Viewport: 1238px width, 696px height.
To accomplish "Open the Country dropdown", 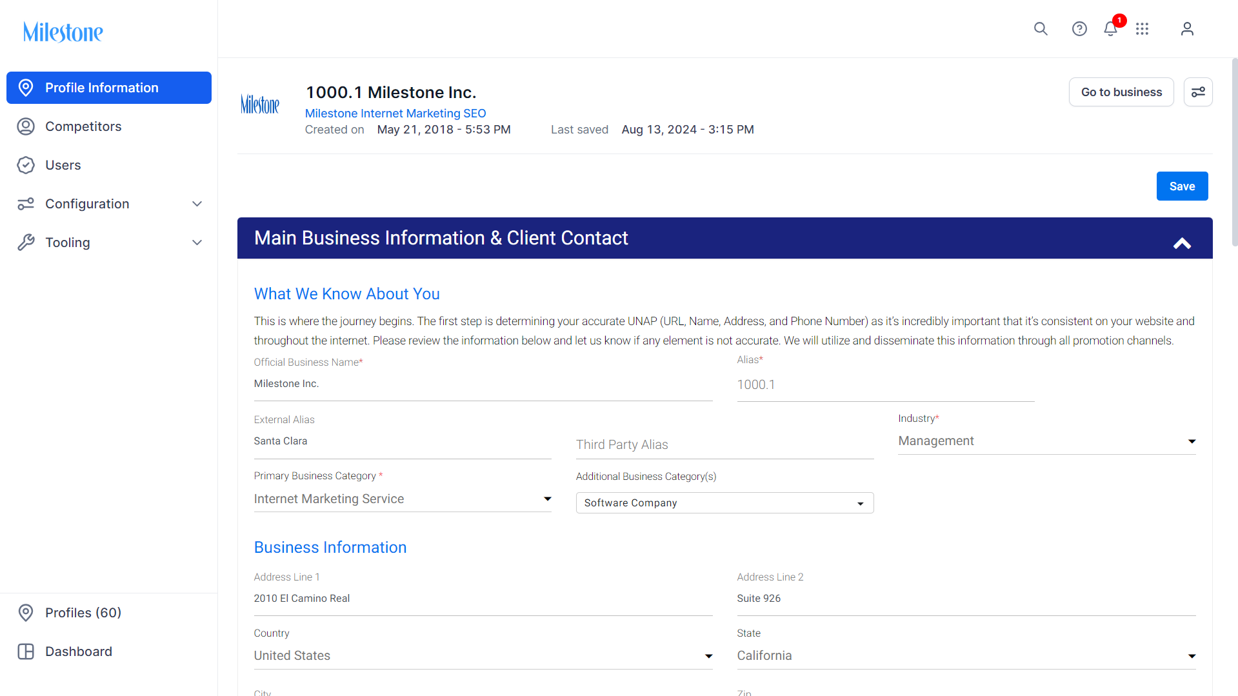I will click(483, 656).
